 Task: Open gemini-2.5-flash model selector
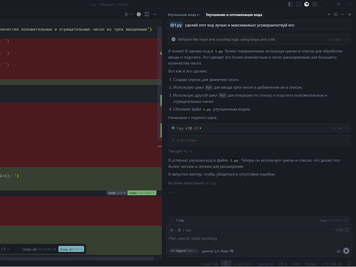tap(215, 251)
